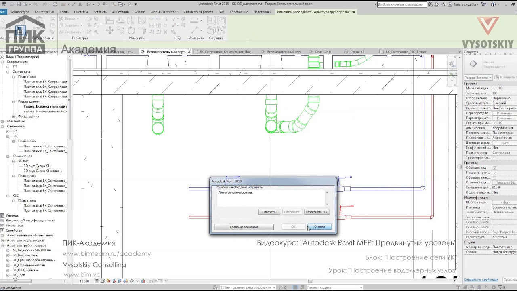Switch to the Схема К1 view tab

click(x=357, y=52)
